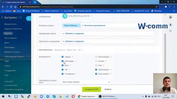This screenshot has height=99, width=177.
Task: Open the help question mark icon
Action: 170,17
